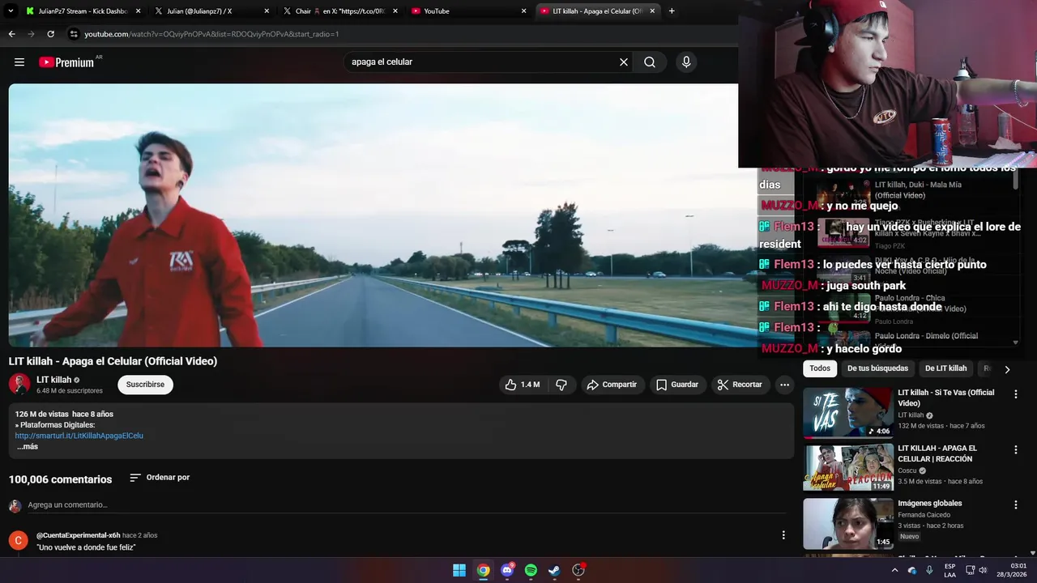Open the Ordenar por comments sort menu
Image resolution: width=1037 pixels, height=583 pixels.
(160, 478)
